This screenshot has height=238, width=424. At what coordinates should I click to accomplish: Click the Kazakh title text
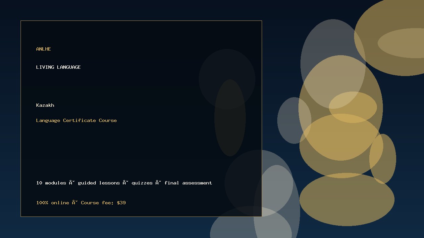45,105
